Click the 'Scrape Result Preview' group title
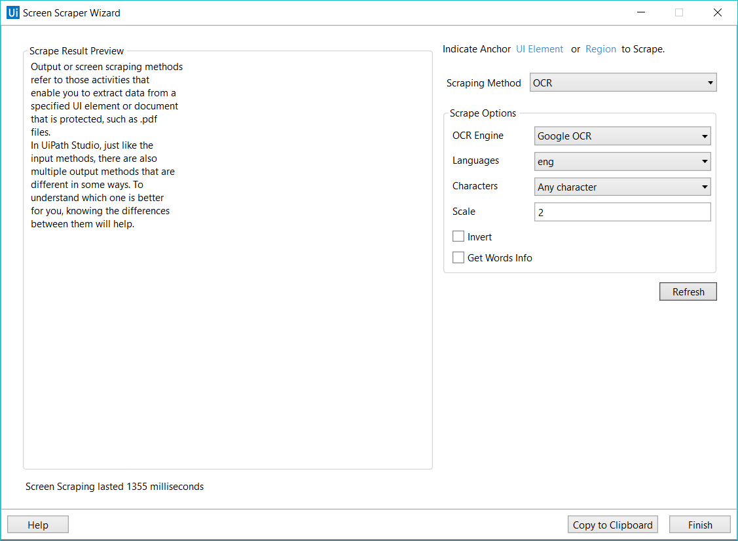 76,51
